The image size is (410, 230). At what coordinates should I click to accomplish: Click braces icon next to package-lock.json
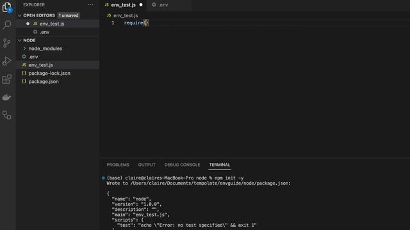(x=24, y=73)
